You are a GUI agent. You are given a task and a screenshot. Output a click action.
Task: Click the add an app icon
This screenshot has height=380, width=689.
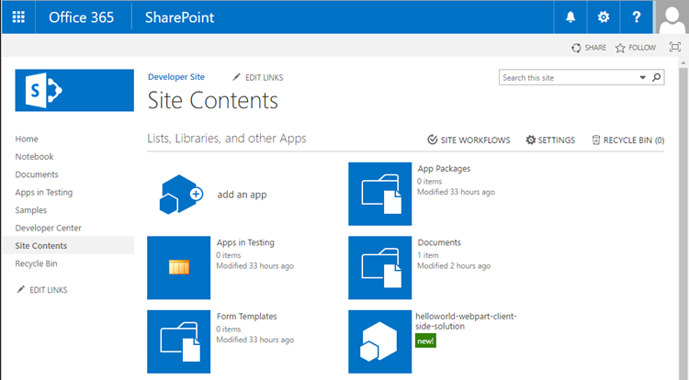pyautogui.click(x=181, y=194)
